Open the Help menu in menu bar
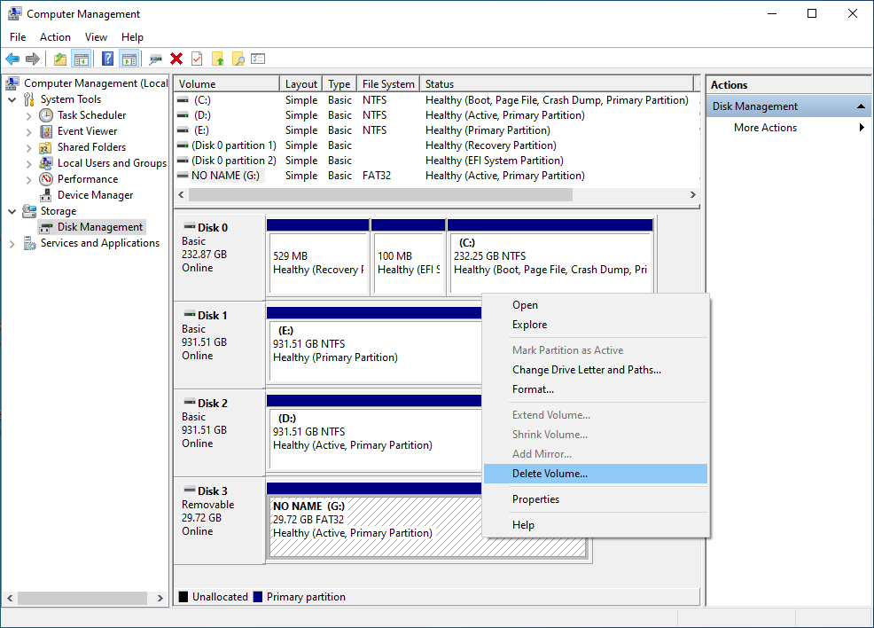 click(132, 36)
